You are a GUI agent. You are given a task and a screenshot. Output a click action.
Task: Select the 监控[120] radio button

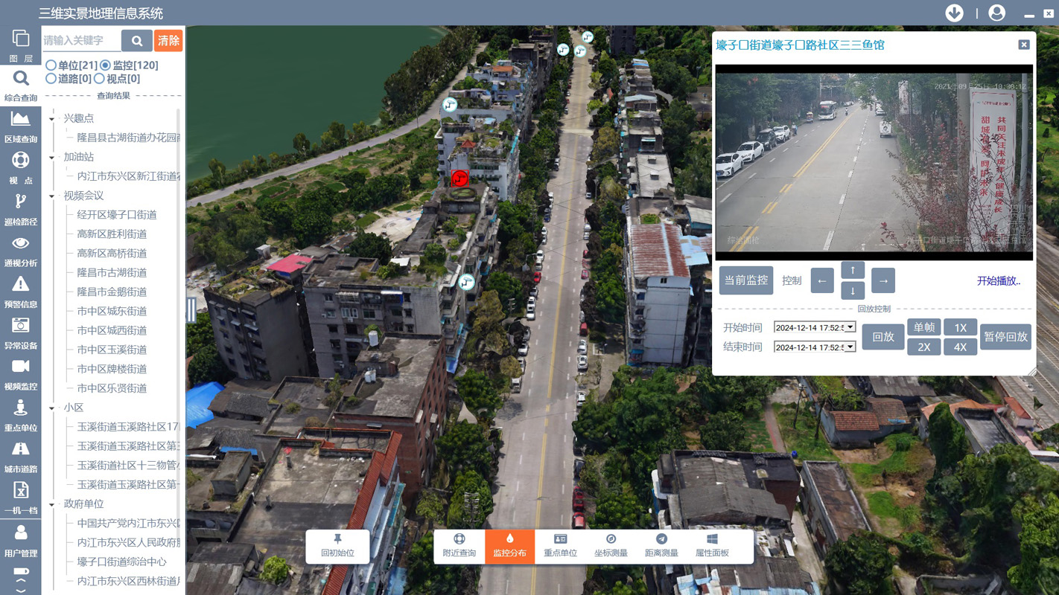[x=105, y=65]
